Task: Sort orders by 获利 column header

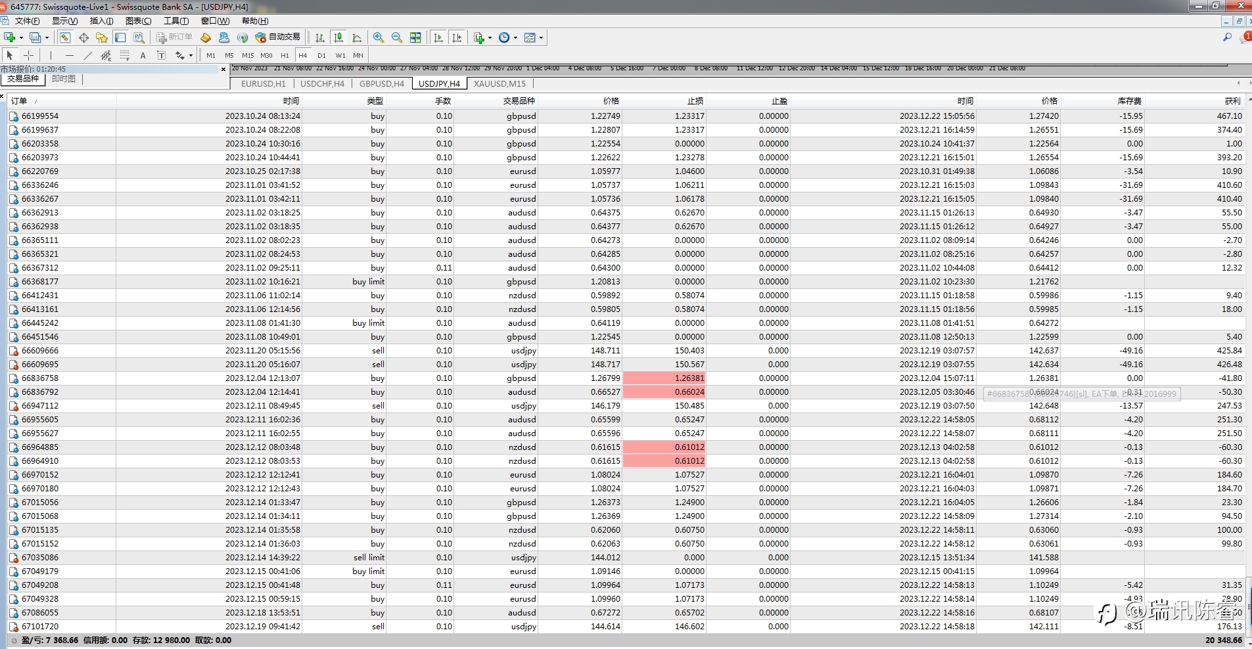Action: click(x=1232, y=101)
